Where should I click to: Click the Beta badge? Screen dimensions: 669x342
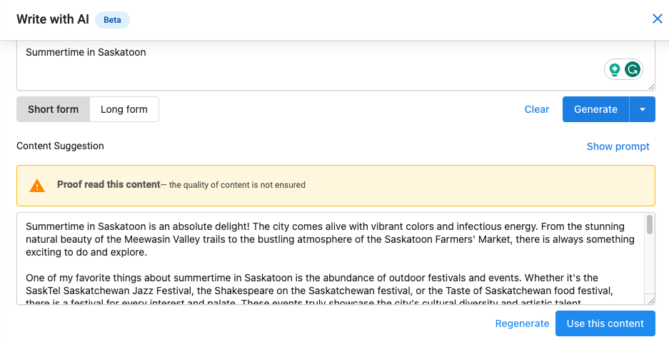pos(112,19)
